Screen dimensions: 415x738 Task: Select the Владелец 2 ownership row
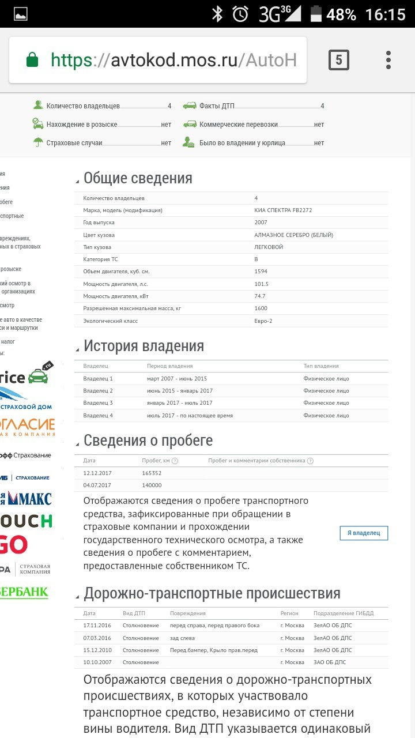point(231,390)
